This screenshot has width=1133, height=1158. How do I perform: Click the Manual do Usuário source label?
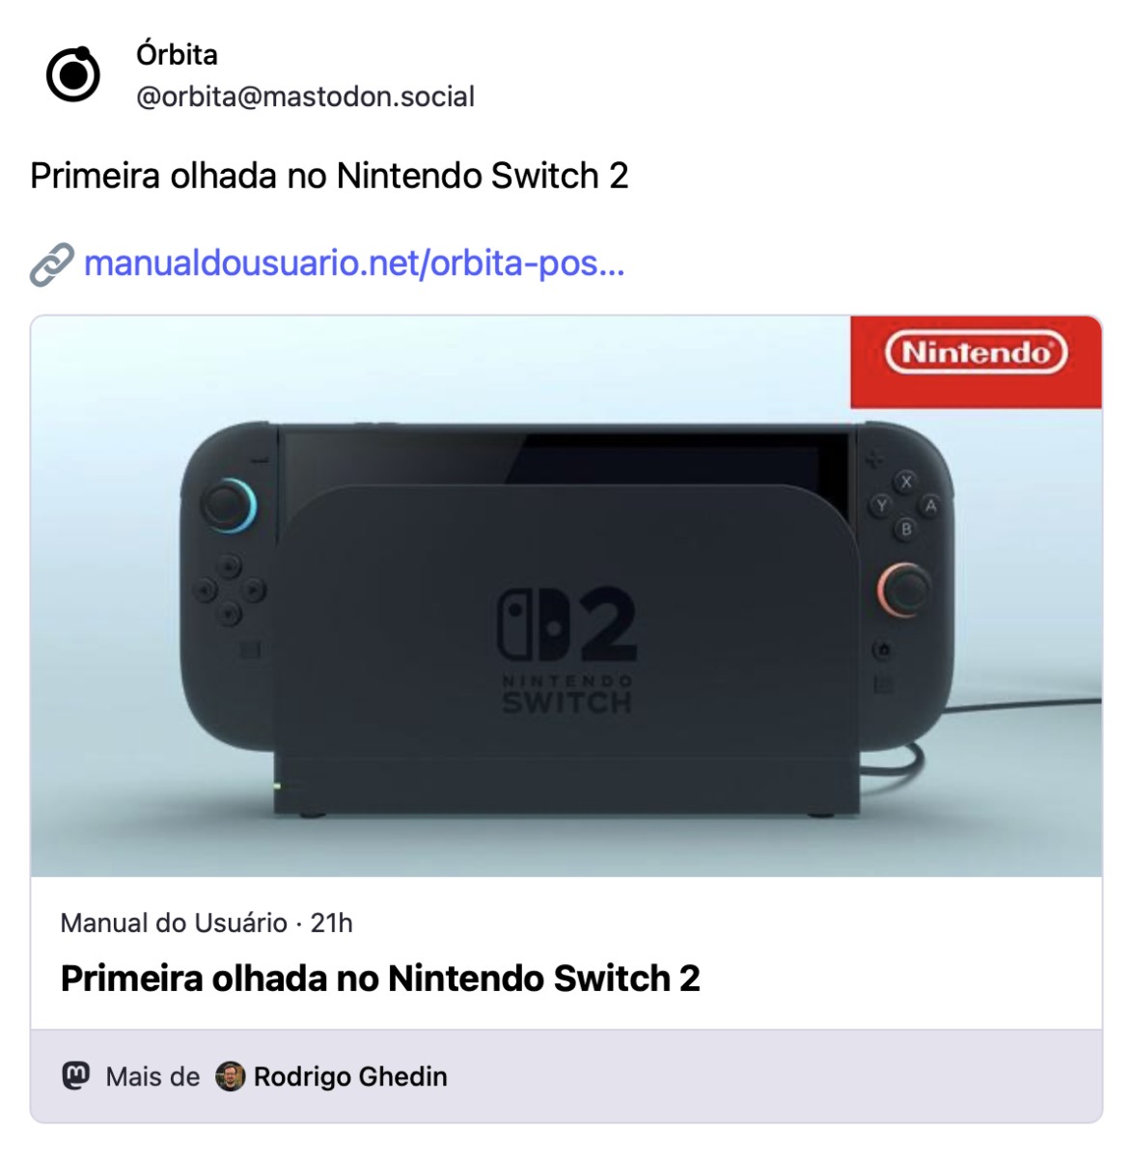pos(174,924)
